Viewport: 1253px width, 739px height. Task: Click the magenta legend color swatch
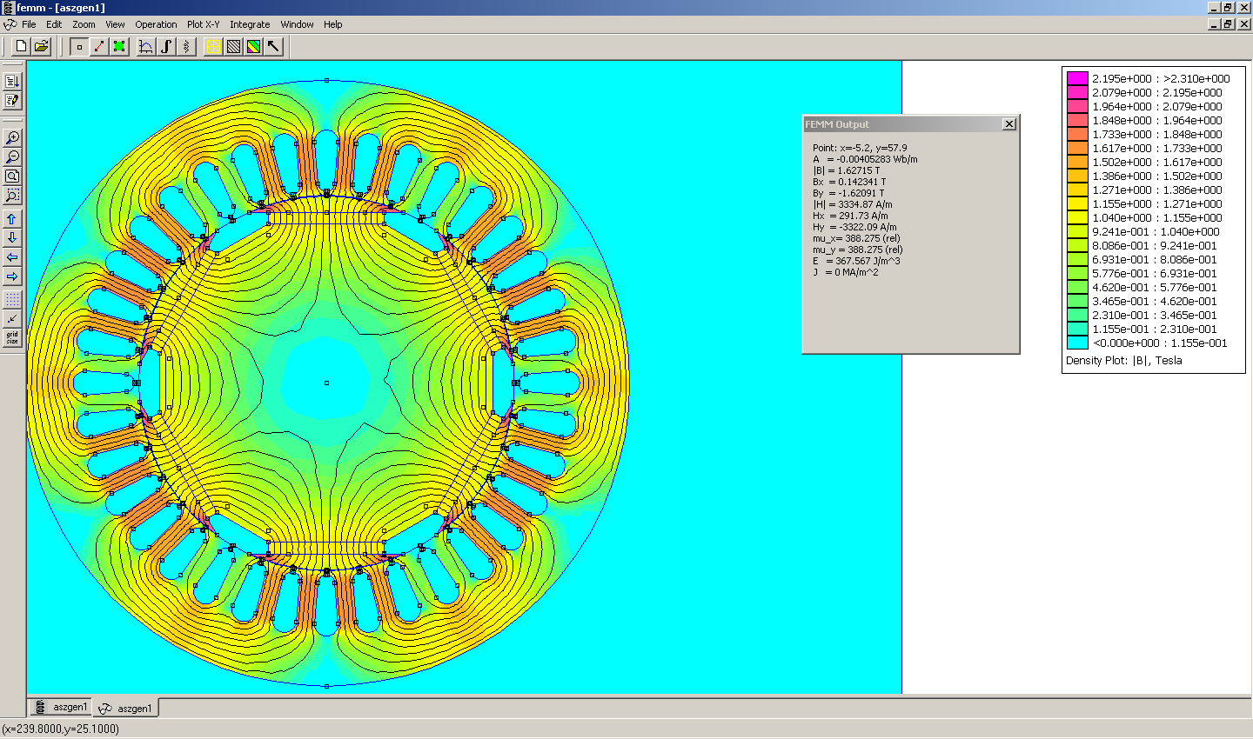[x=1077, y=78]
